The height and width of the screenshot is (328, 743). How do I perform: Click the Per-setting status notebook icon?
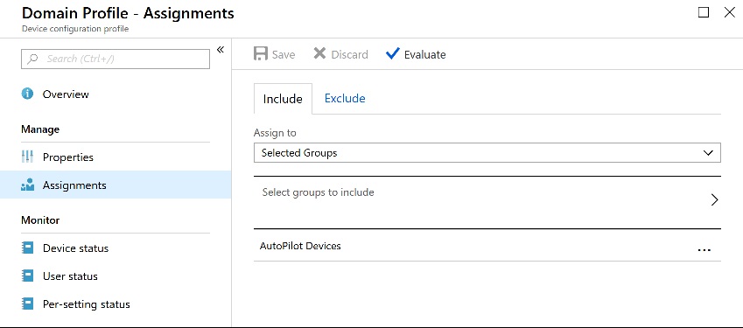(28, 304)
